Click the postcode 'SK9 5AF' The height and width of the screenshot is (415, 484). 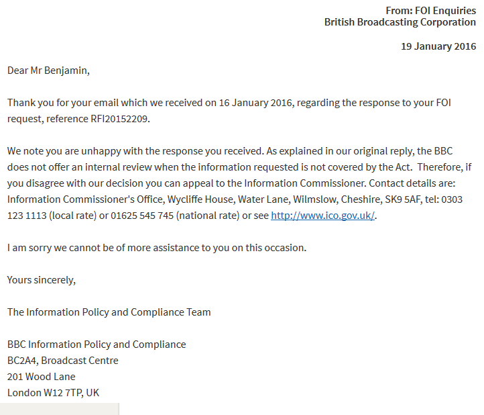click(x=402, y=199)
